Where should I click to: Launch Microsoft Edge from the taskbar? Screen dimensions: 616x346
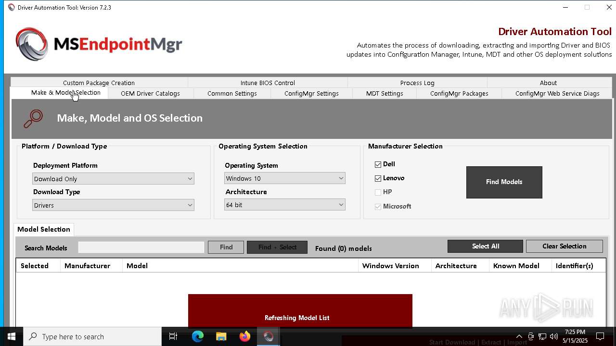198,336
